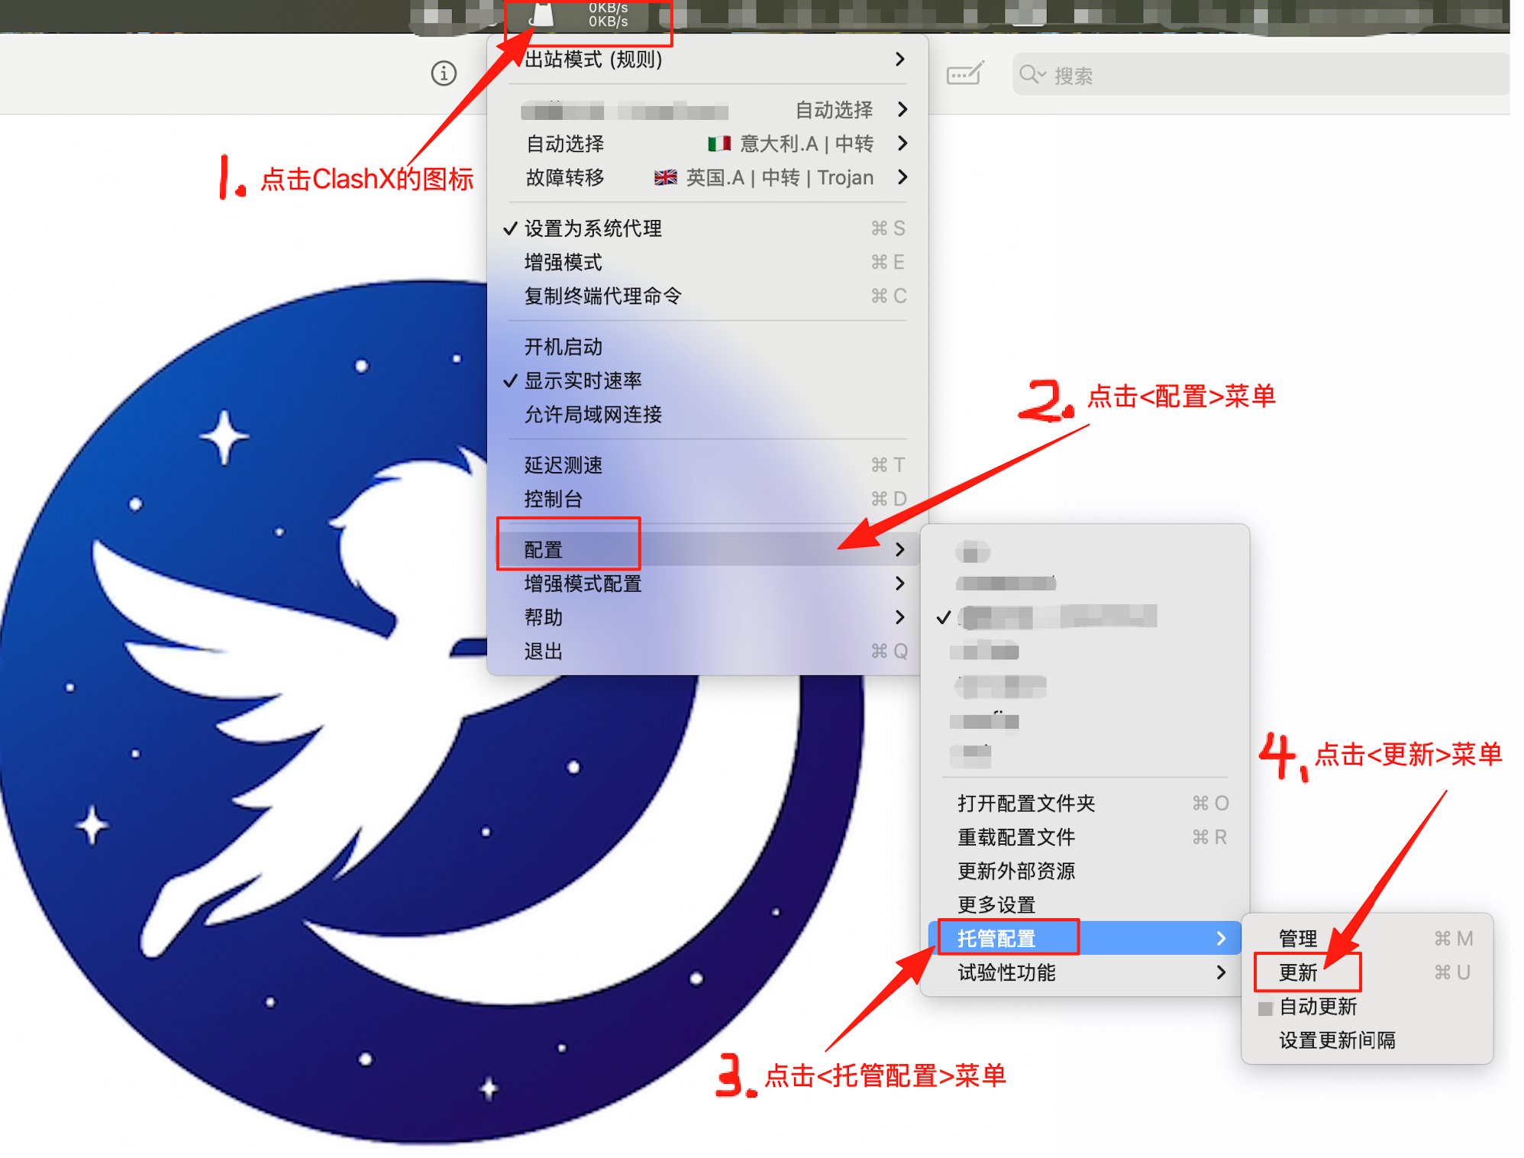Click the ClashX menu bar icon

click(x=543, y=15)
